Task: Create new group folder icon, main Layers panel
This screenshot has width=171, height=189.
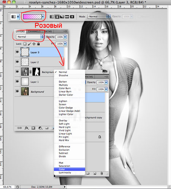Action: tap(47, 128)
